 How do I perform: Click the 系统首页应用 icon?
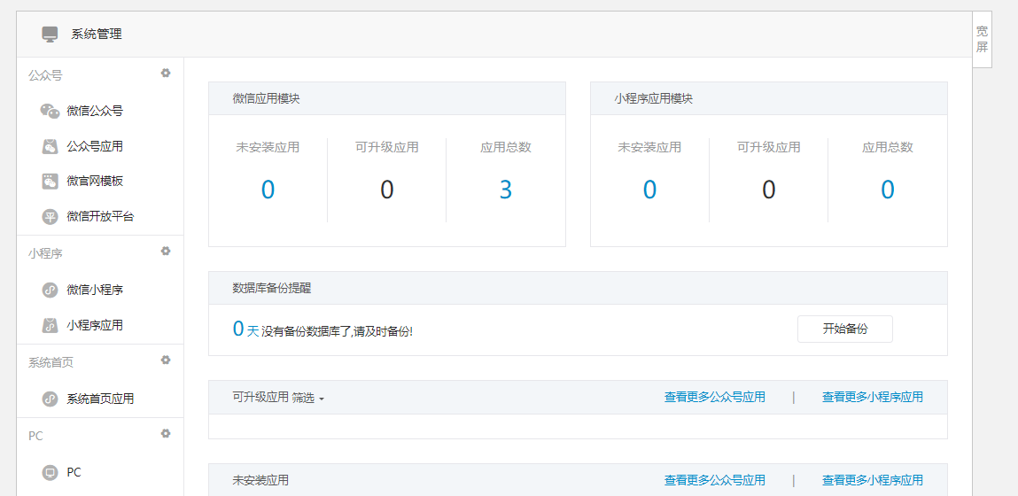point(50,399)
